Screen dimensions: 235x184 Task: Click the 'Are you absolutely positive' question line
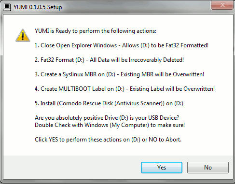click(x=107, y=118)
